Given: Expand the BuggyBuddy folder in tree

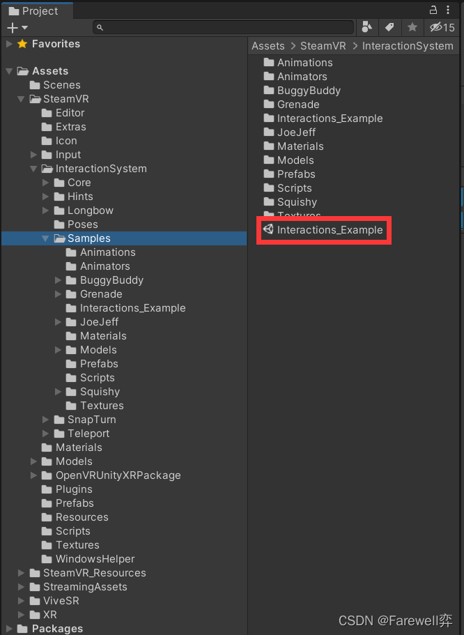Looking at the screenshot, I should tap(59, 280).
